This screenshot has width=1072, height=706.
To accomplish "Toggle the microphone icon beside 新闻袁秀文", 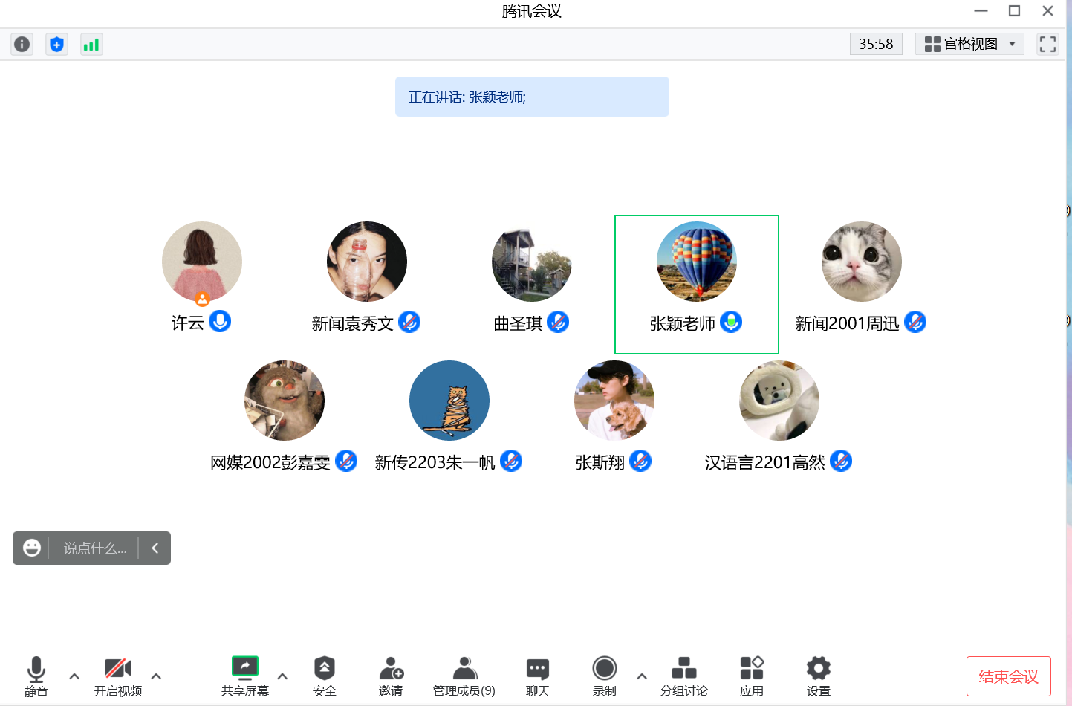I will pyautogui.click(x=409, y=323).
